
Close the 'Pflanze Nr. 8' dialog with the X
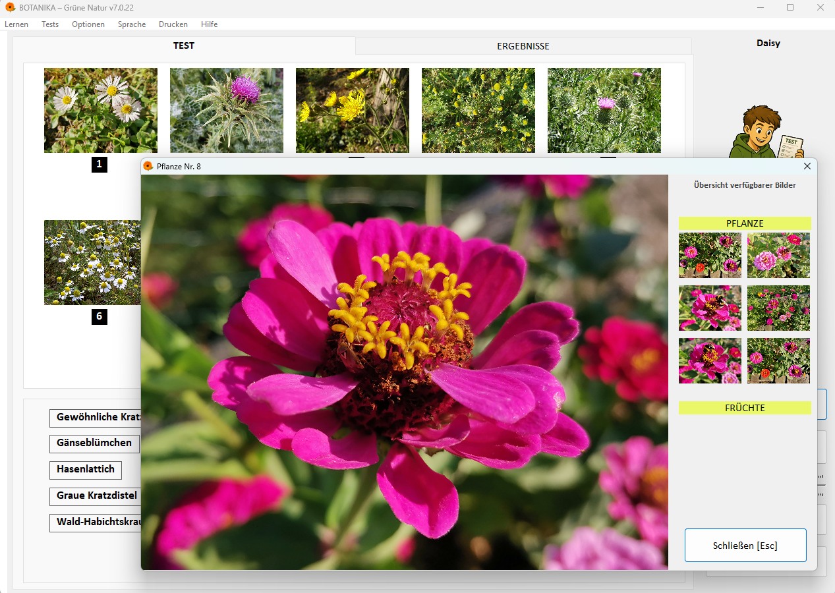point(807,166)
